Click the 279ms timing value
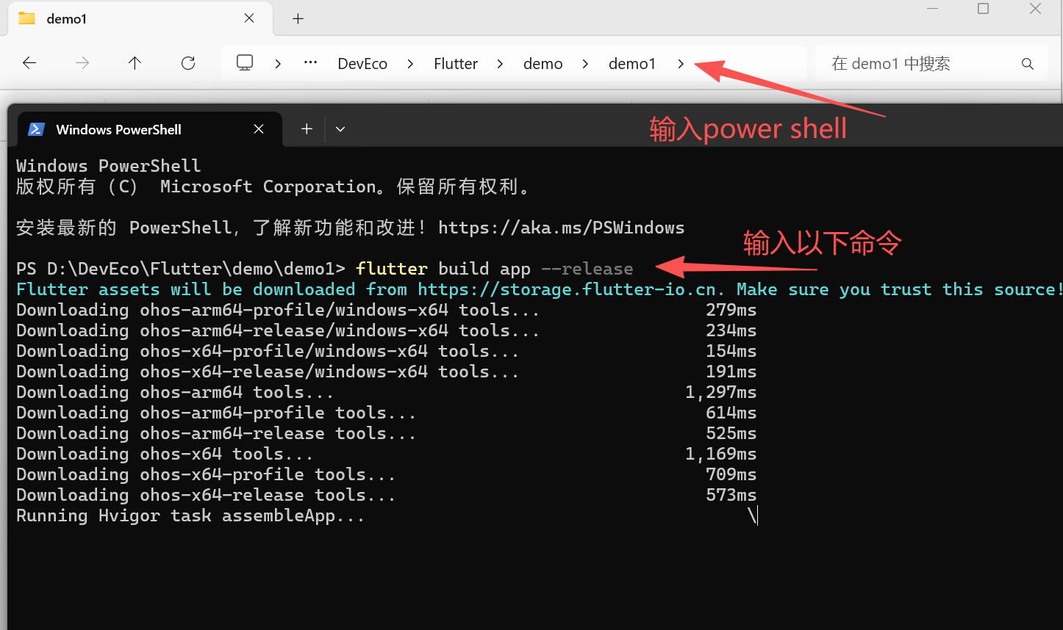Image resolution: width=1063 pixels, height=630 pixels. (x=731, y=310)
